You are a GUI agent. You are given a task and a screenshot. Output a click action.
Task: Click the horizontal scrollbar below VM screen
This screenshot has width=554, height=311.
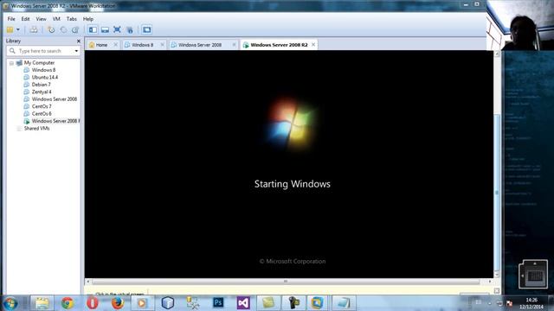[286, 282]
